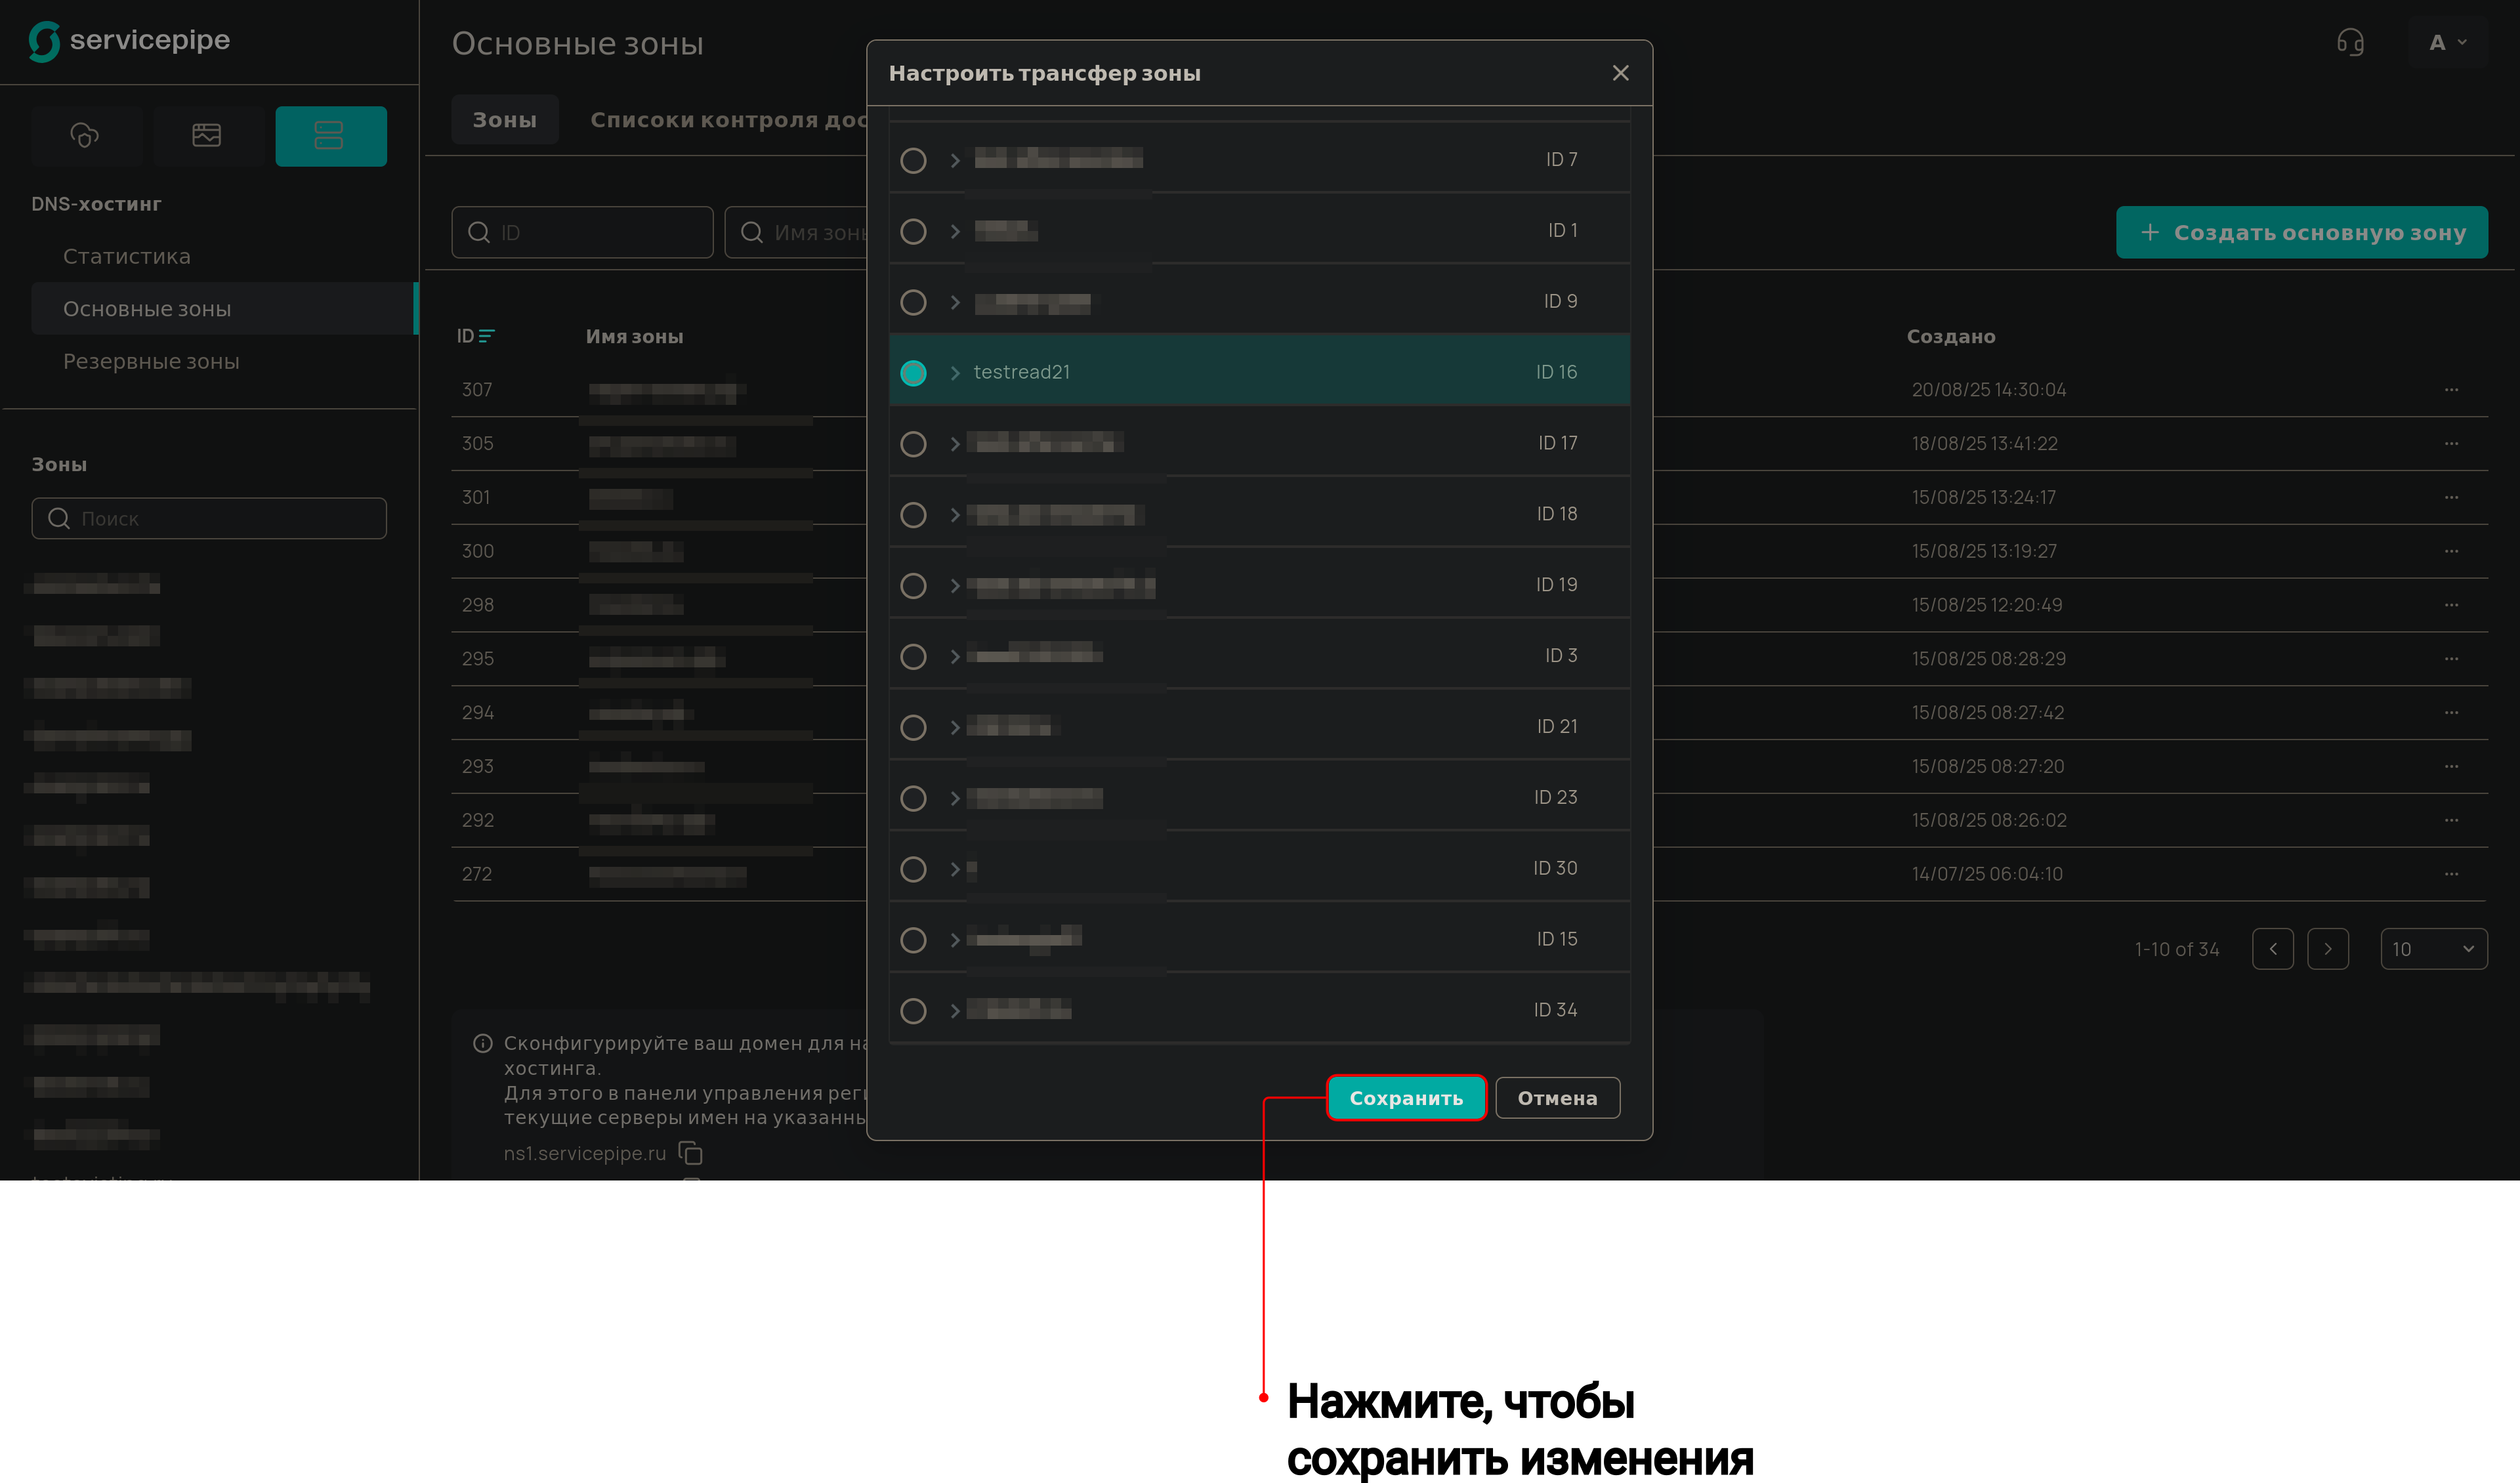Select the testread21 radio button

pos(913,373)
